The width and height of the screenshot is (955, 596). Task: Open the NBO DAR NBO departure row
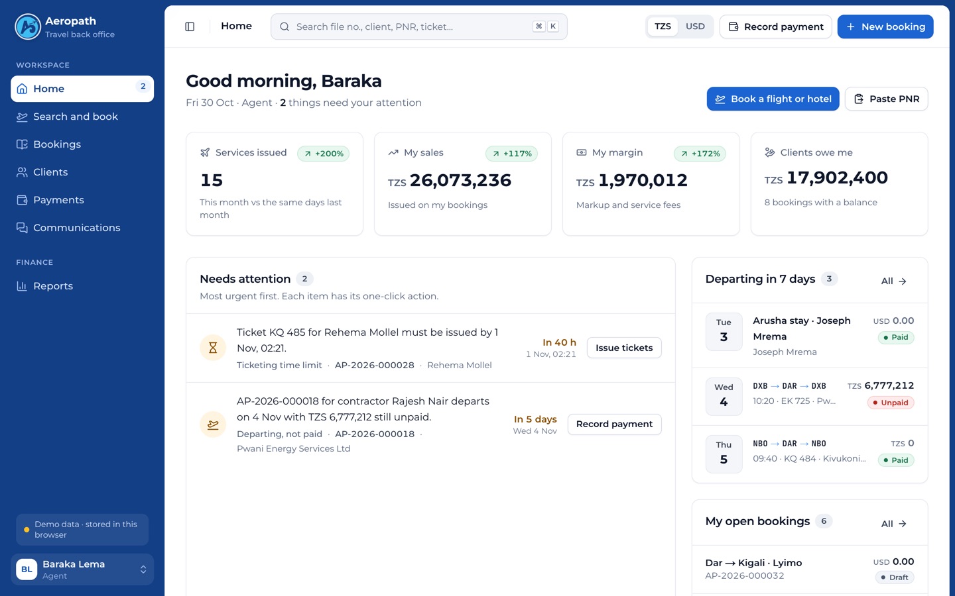pos(810,454)
